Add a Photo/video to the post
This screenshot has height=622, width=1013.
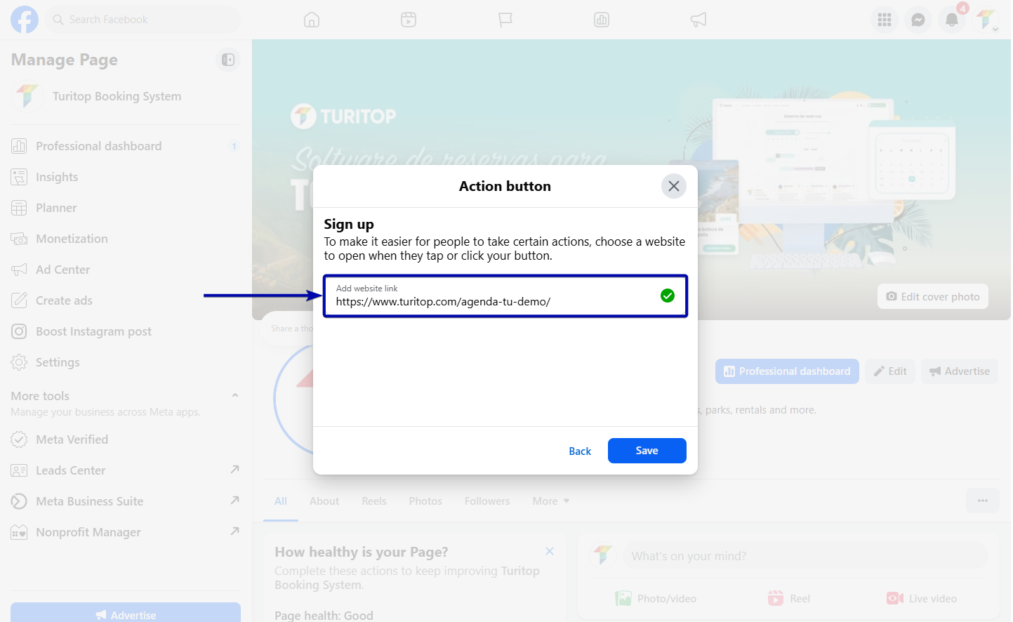(x=656, y=598)
